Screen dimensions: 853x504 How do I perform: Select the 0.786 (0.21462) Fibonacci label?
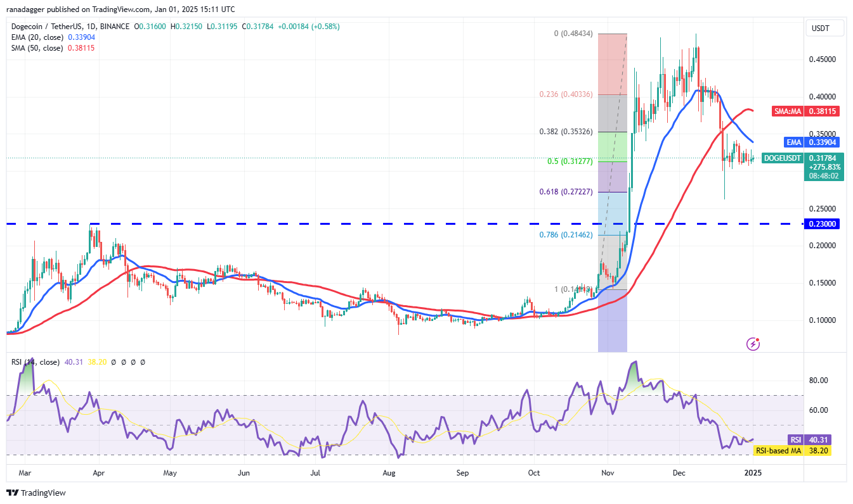(566, 235)
